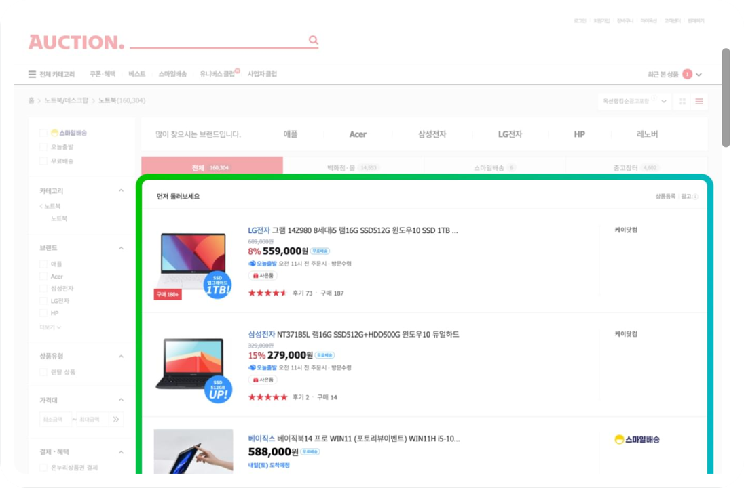
Task: Select the LG전자 brand checkbox
Action: [43, 301]
